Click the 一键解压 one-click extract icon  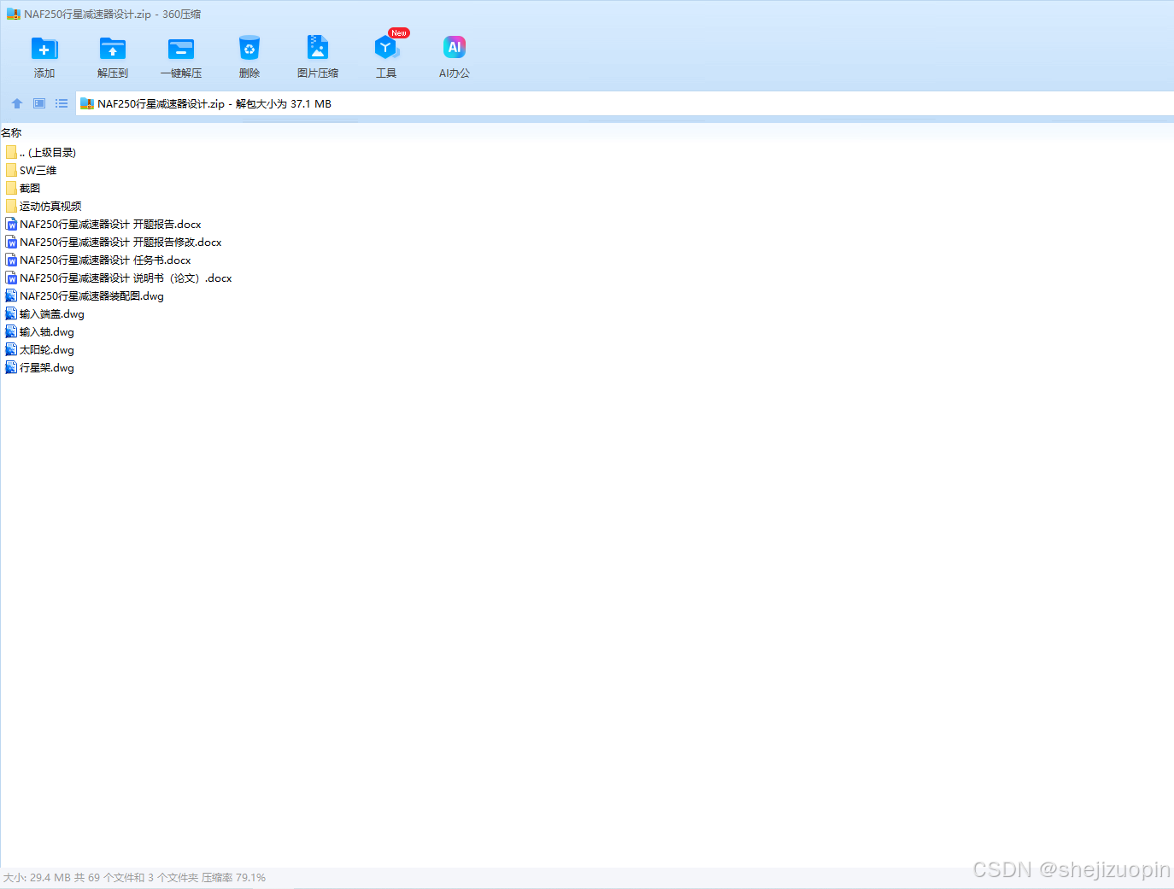point(181,49)
